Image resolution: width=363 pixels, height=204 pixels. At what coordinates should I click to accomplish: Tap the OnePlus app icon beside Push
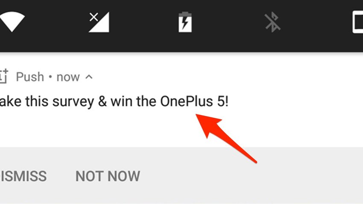(x=4, y=76)
